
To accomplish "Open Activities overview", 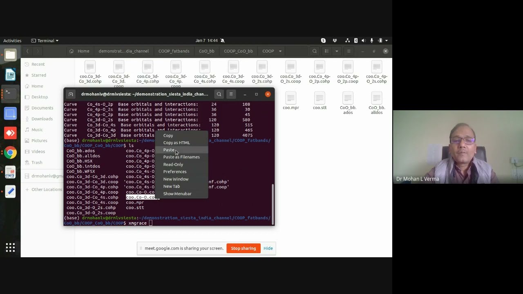I will (x=12, y=40).
